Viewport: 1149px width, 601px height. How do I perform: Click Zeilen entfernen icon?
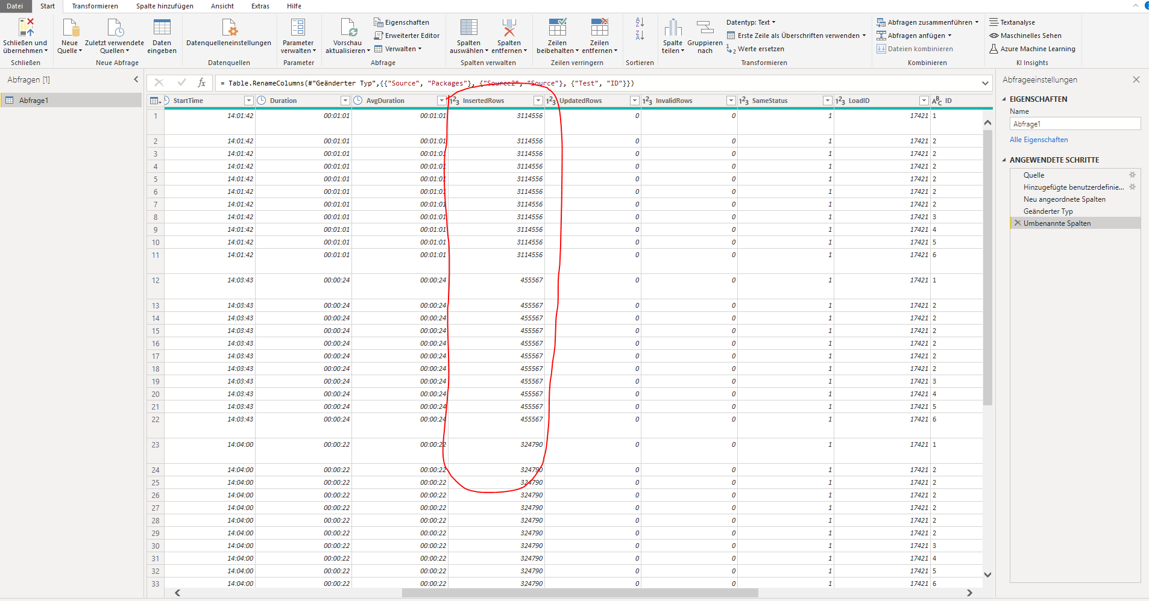[599, 28]
